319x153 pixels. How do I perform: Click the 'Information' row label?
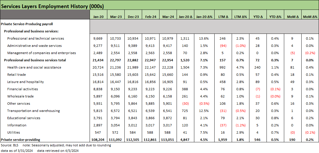(x=17, y=125)
